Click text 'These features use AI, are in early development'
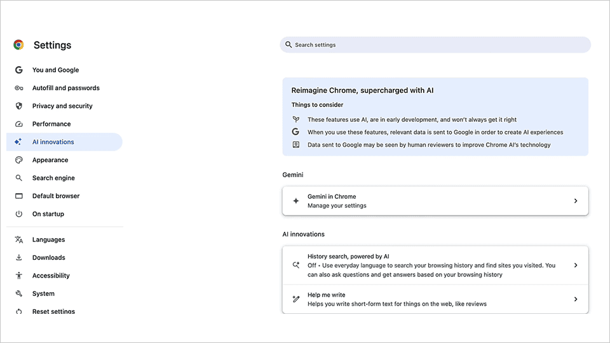The width and height of the screenshot is (610, 343). pyautogui.click(x=412, y=119)
